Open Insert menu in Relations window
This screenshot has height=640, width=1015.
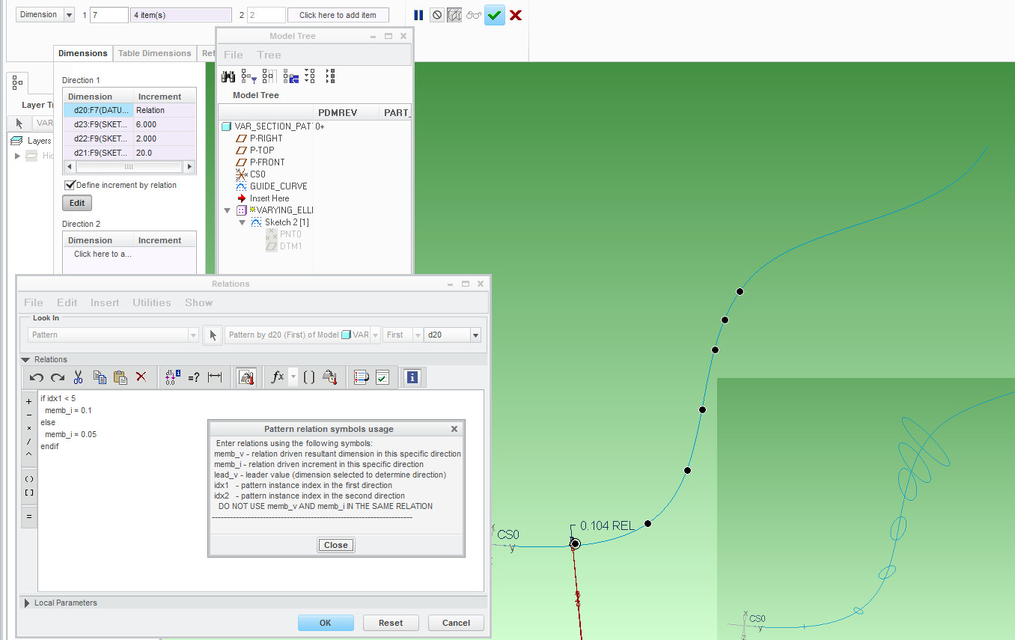pyautogui.click(x=105, y=302)
